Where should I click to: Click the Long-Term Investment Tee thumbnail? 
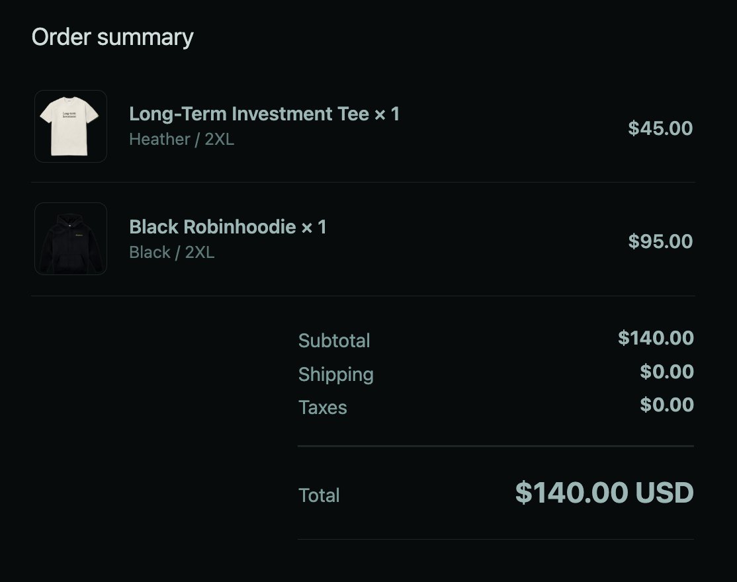click(70, 126)
